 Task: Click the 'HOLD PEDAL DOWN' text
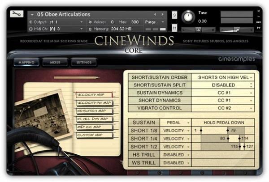click(x=224, y=123)
